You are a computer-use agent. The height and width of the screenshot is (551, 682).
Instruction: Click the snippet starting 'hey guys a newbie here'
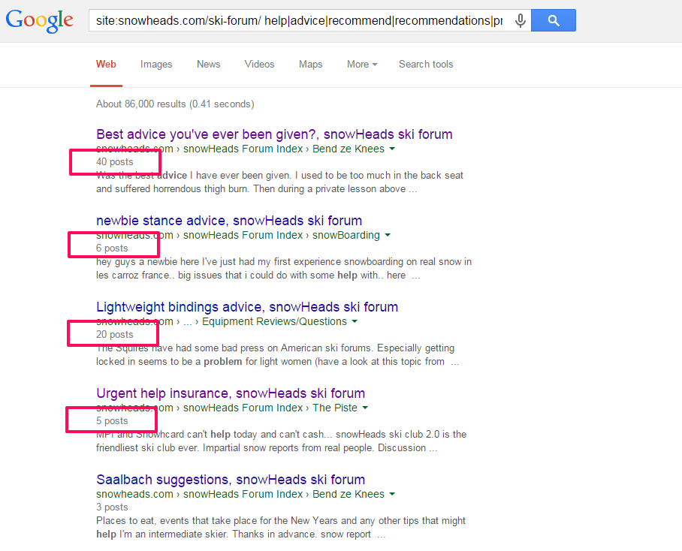284,269
